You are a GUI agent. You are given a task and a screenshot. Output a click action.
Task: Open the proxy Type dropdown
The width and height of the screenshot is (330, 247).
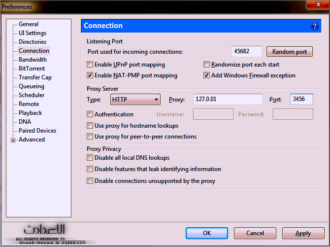(135, 100)
